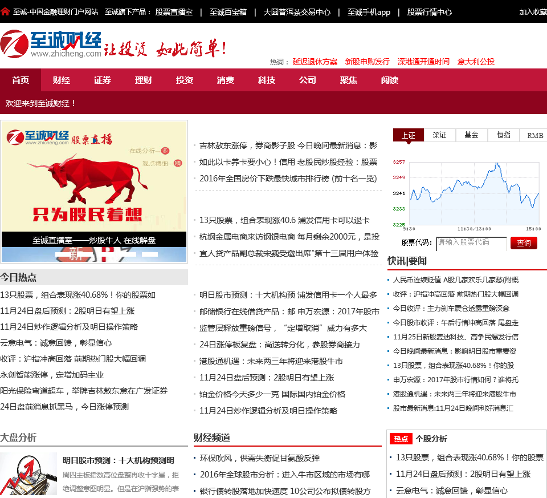This screenshot has width=547, height=498.
Task: Switch to the 基金 chart tab
Action: click(x=471, y=135)
